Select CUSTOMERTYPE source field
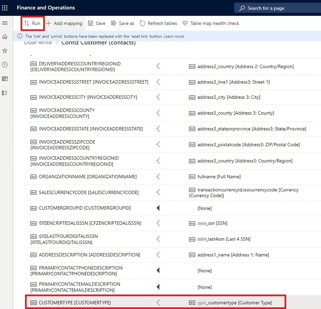321x309 pixels. point(70,303)
